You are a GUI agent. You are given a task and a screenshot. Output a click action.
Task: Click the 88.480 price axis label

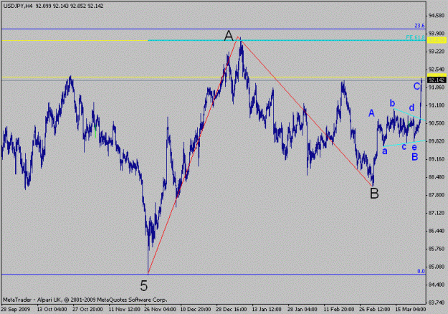point(437,177)
